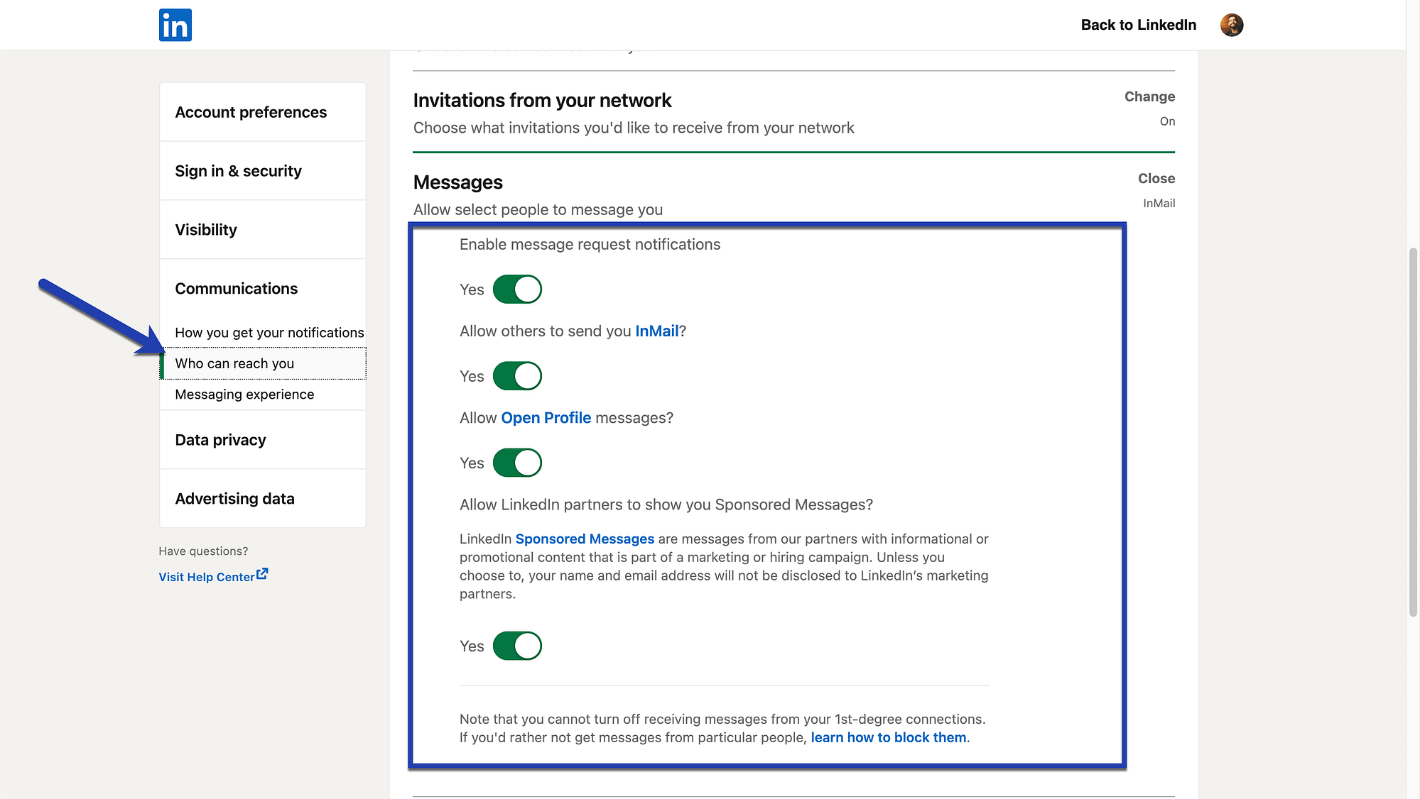Image resolution: width=1420 pixels, height=799 pixels.
Task: Click the LinkedIn logo icon
Action: point(175,24)
